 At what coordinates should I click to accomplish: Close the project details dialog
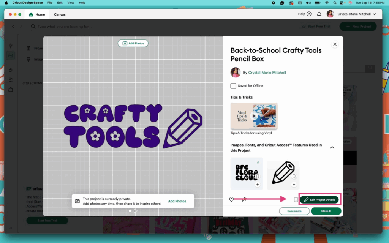(x=335, y=44)
